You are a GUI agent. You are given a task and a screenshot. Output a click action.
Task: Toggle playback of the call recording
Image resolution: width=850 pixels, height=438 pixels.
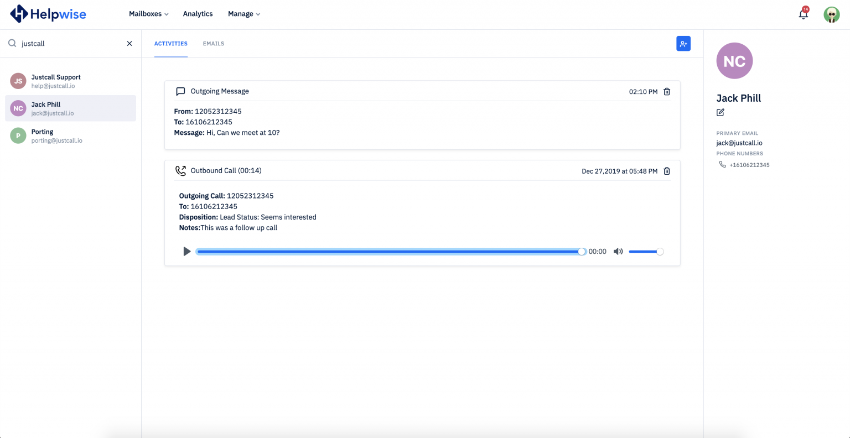coord(186,251)
